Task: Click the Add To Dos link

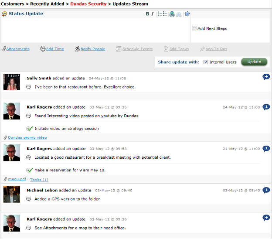Action: 216,49
